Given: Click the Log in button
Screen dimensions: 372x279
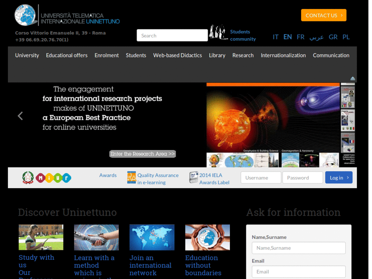Looking at the screenshot, I should (339, 177).
